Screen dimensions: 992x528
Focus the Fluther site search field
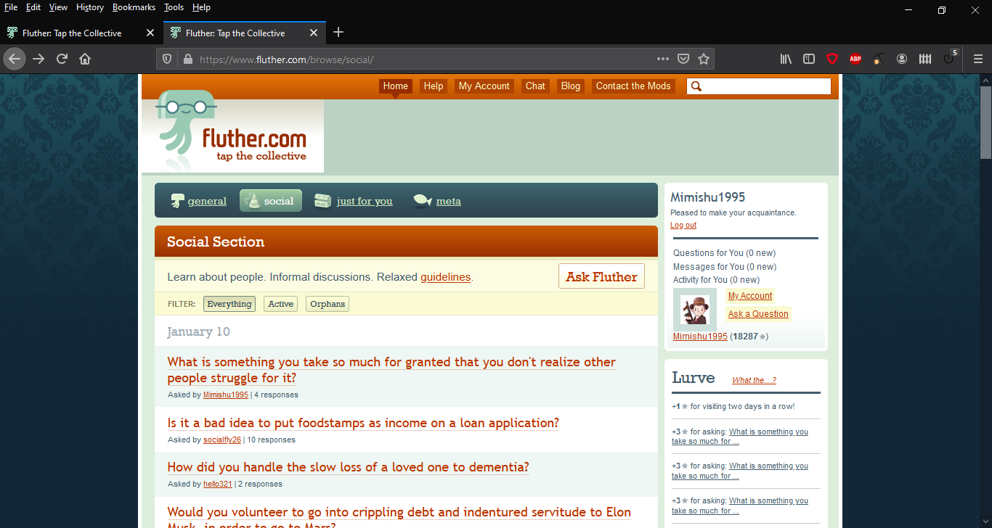click(x=759, y=86)
